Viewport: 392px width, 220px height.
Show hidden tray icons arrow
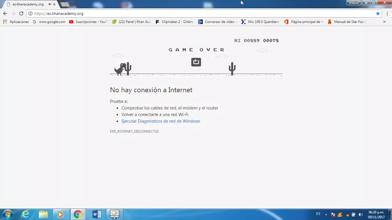tap(326, 215)
